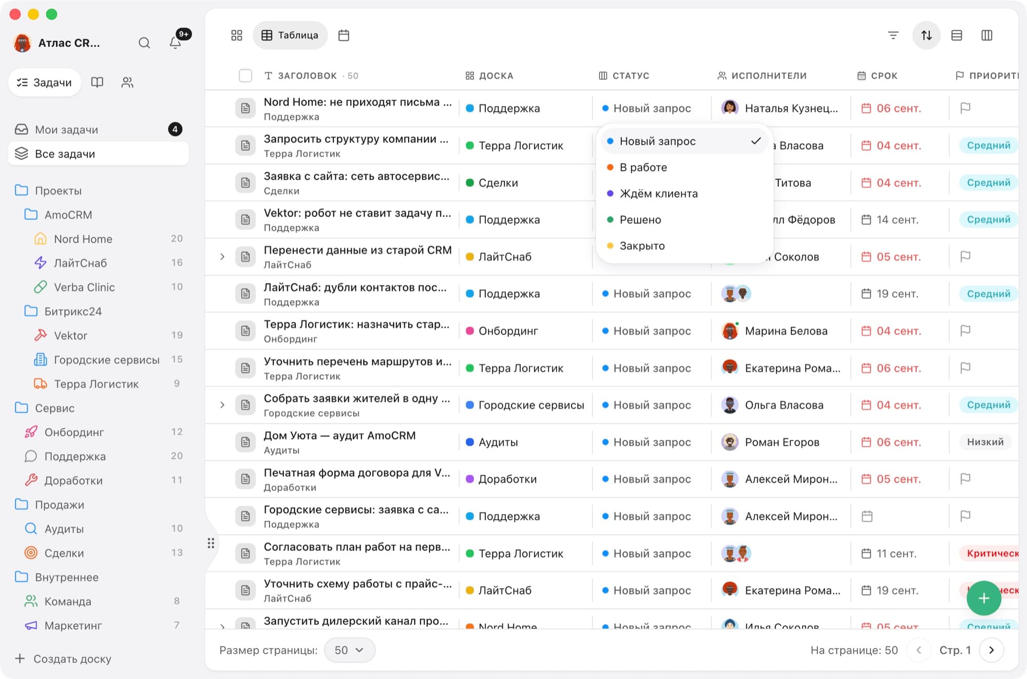Switch to the Таблица view tab
Image resolution: width=1027 pixels, height=679 pixels.
pyautogui.click(x=290, y=35)
